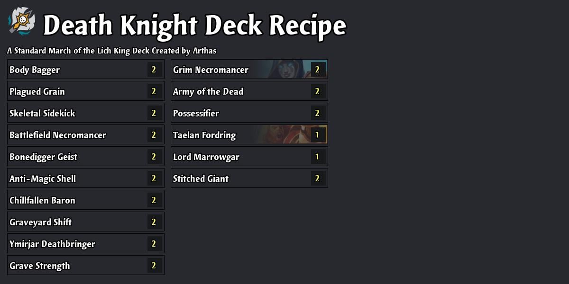Select the Graveyard Shift card entry
569x284 pixels.
click(x=71, y=222)
